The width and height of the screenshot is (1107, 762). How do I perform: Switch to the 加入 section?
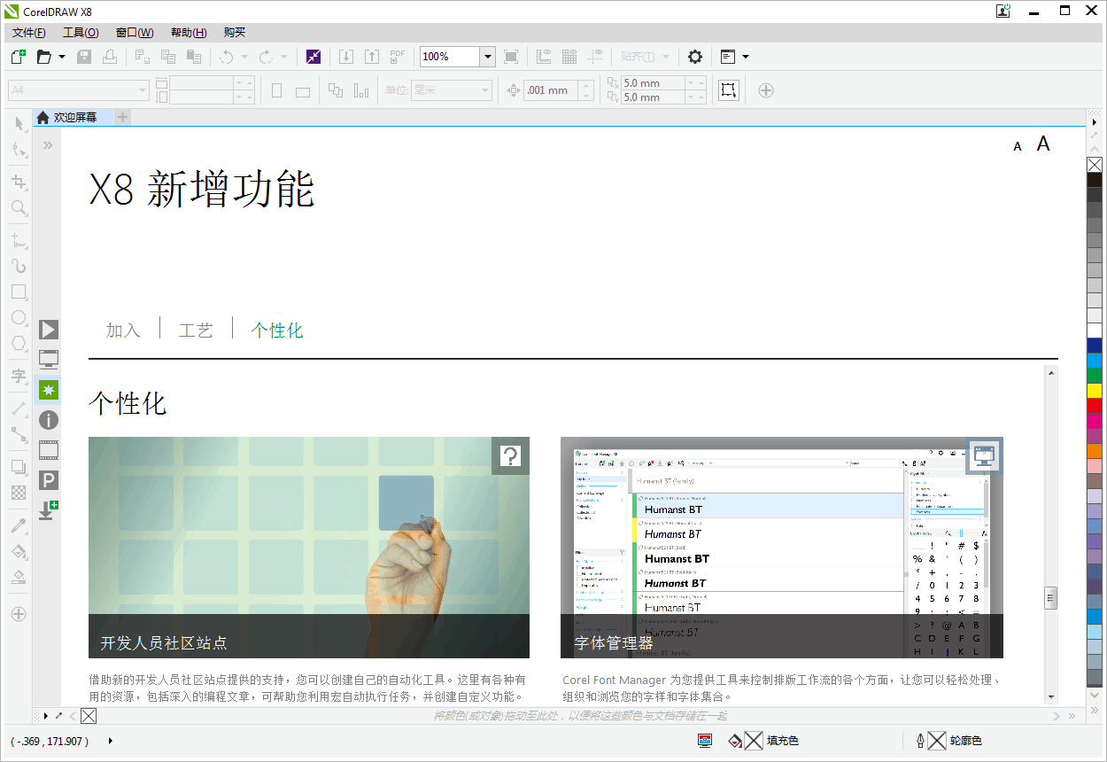click(123, 330)
